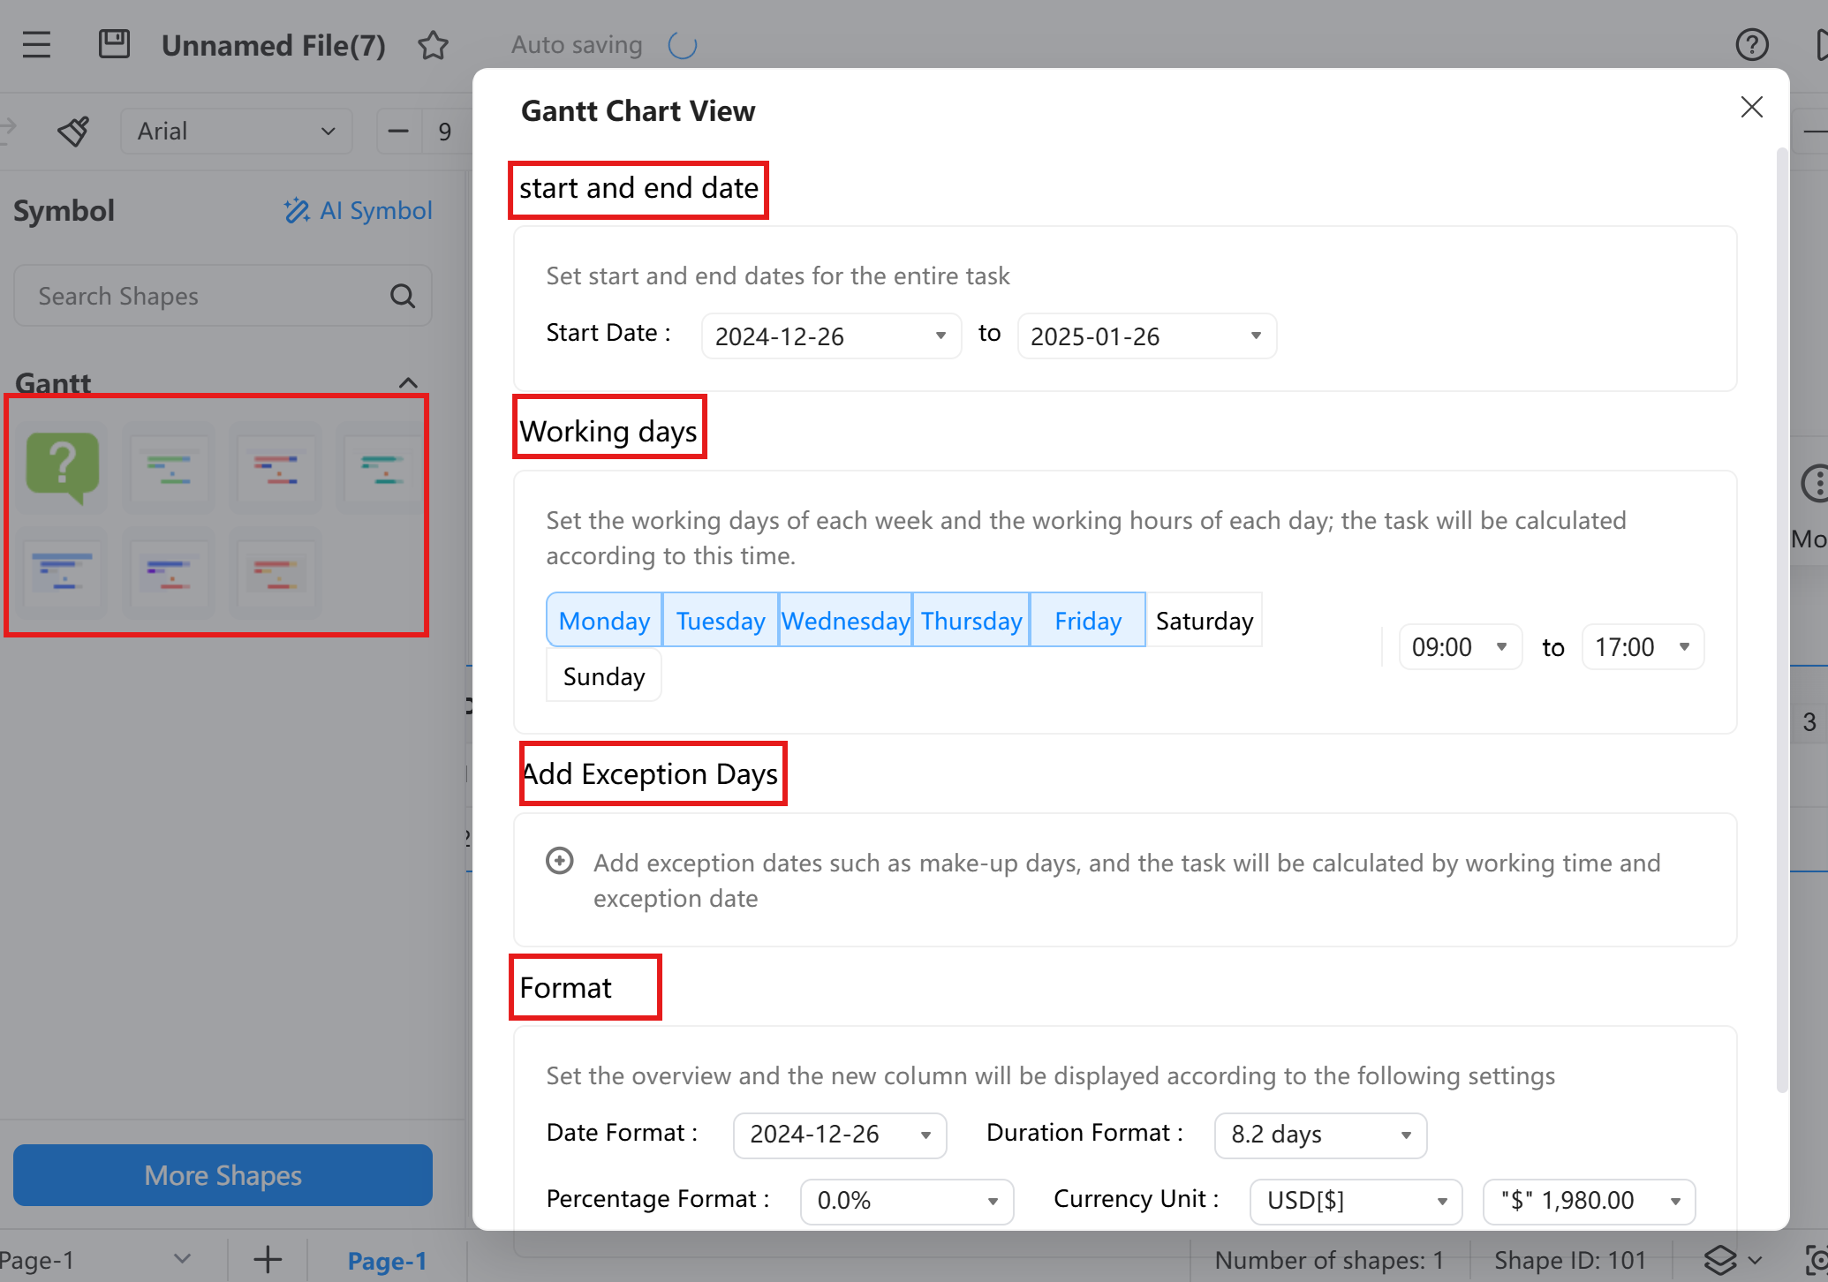The height and width of the screenshot is (1282, 1828).
Task: Click the search magnifier icon
Action: pyautogui.click(x=403, y=296)
